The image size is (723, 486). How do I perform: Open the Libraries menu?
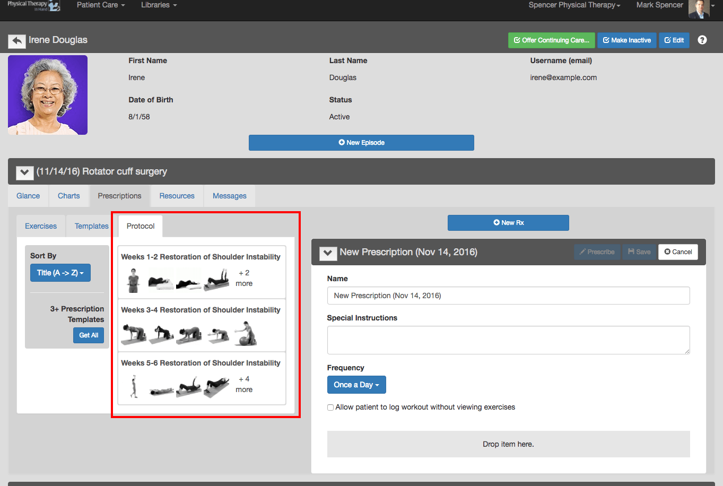coord(157,5)
